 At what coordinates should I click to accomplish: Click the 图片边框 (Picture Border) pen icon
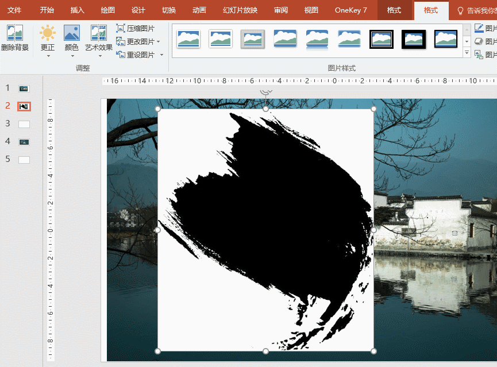click(x=479, y=28)
